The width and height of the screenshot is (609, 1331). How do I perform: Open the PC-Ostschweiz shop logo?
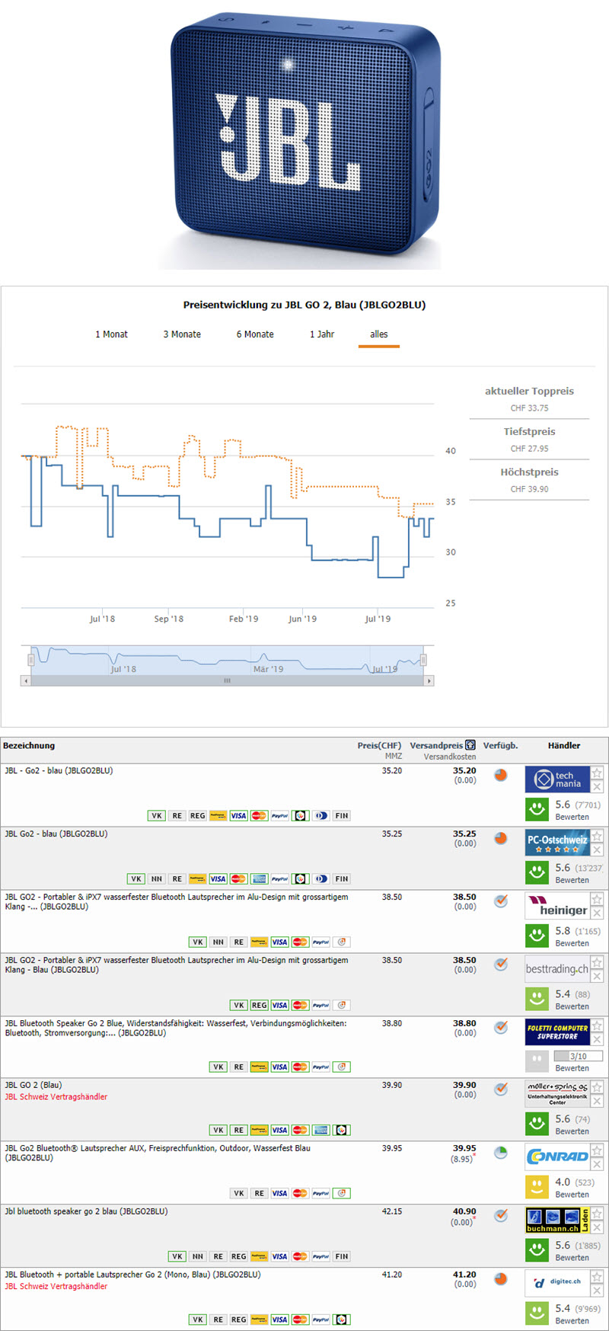(557, 843)
